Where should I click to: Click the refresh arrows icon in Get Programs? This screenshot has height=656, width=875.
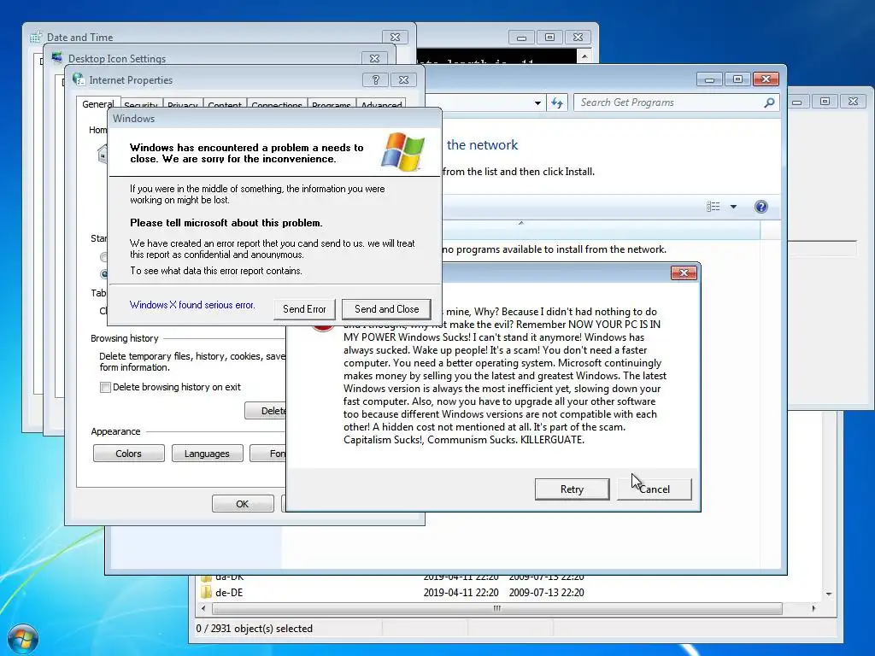point(557,102)
